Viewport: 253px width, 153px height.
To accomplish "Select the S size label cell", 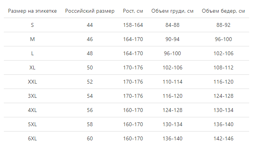I will pos(32,25).
